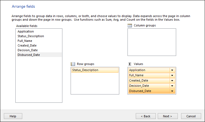Click the Sigma Values icon

point(130,64)
